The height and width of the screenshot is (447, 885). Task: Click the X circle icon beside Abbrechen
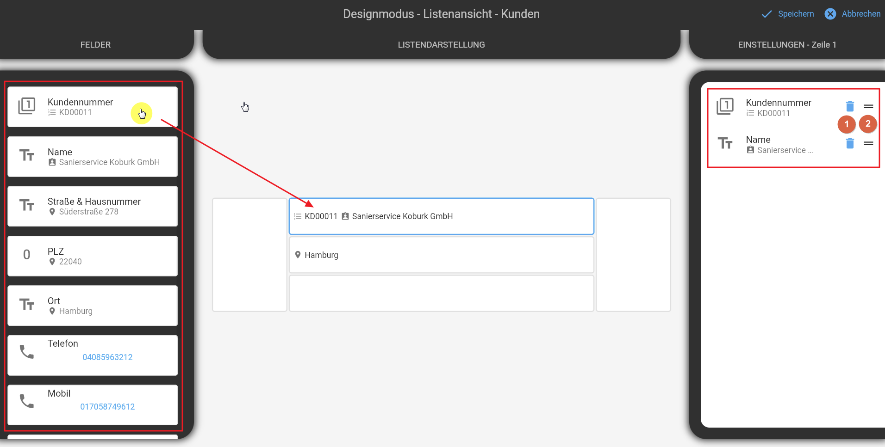(x=830, y=14)
